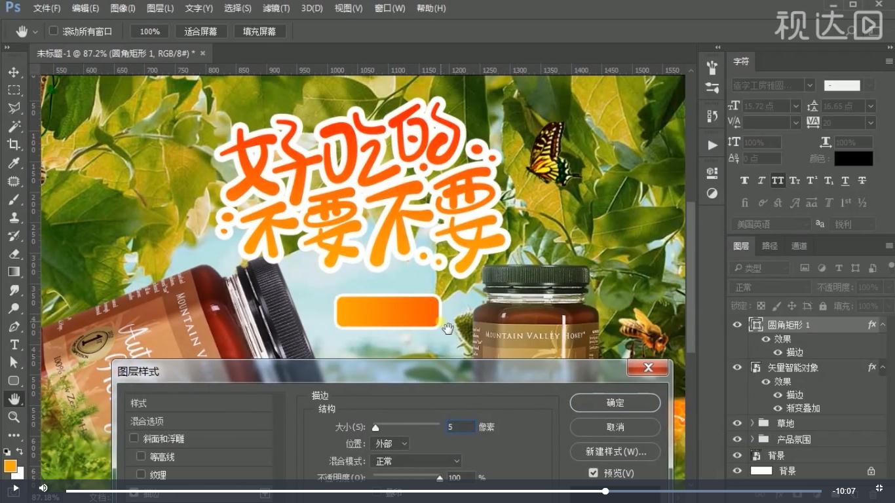
Task: Open the 滤镜 menu
Action: 276,8
